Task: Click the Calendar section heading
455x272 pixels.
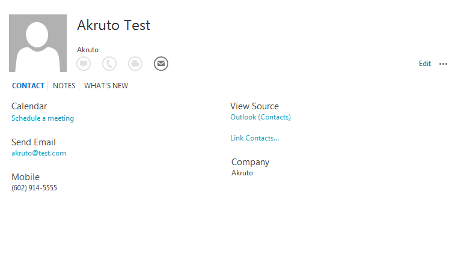Action: pos(29,106)
